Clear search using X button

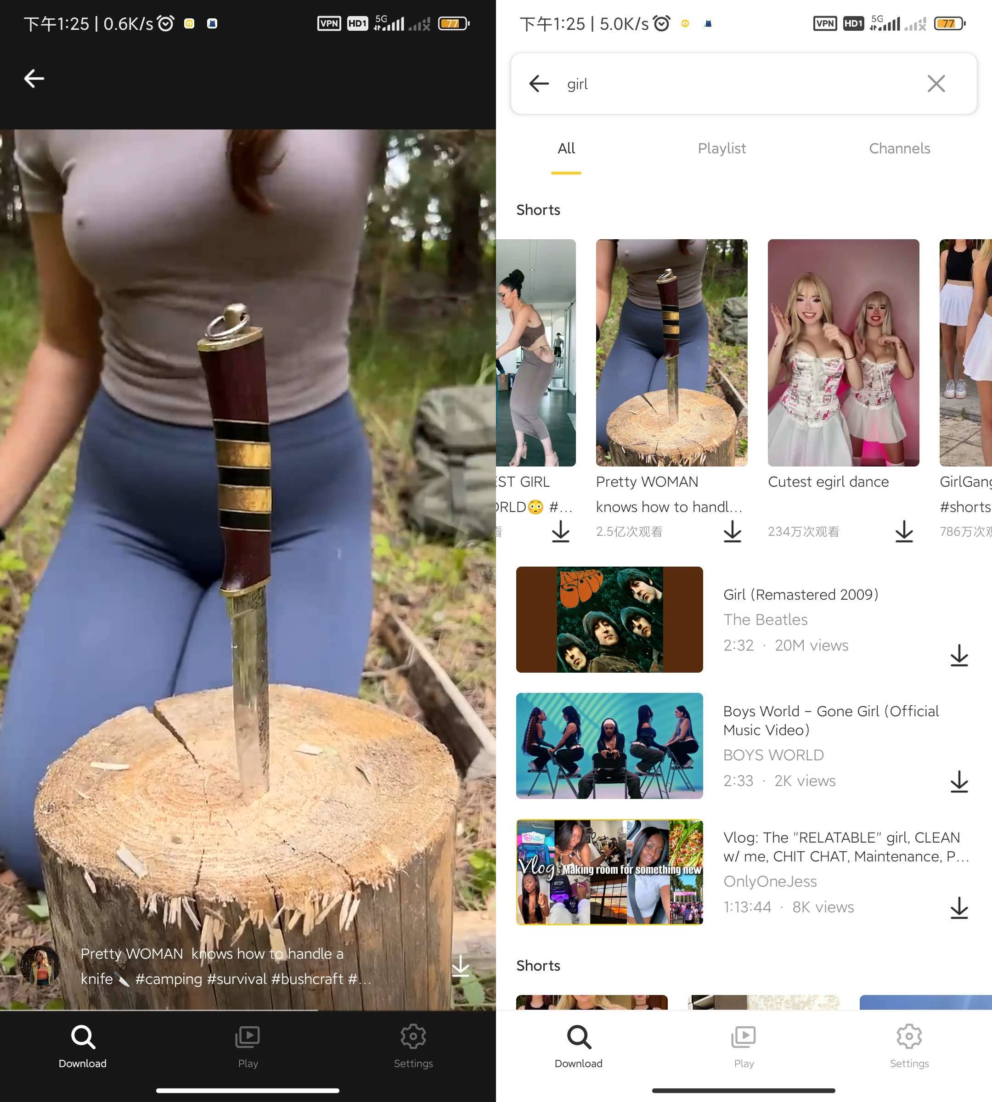pyautogui.click(x=936, y=83)
